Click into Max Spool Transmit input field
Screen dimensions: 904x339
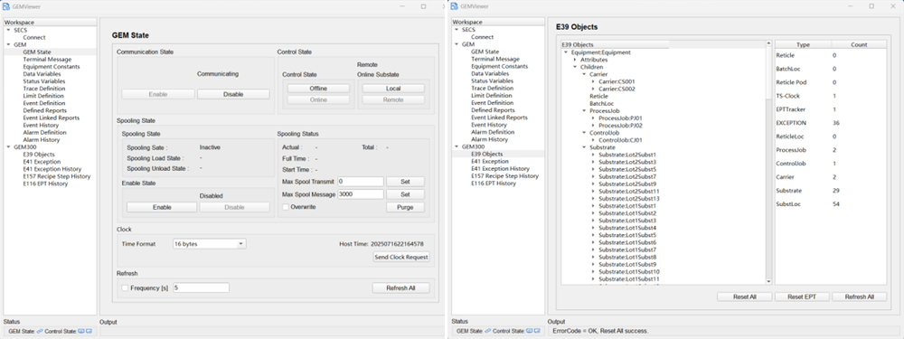361,181
